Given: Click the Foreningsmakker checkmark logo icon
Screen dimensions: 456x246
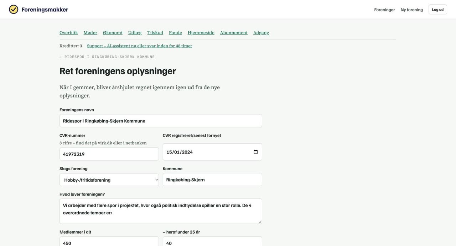Looking at the screenshot, I should point(14,10).
